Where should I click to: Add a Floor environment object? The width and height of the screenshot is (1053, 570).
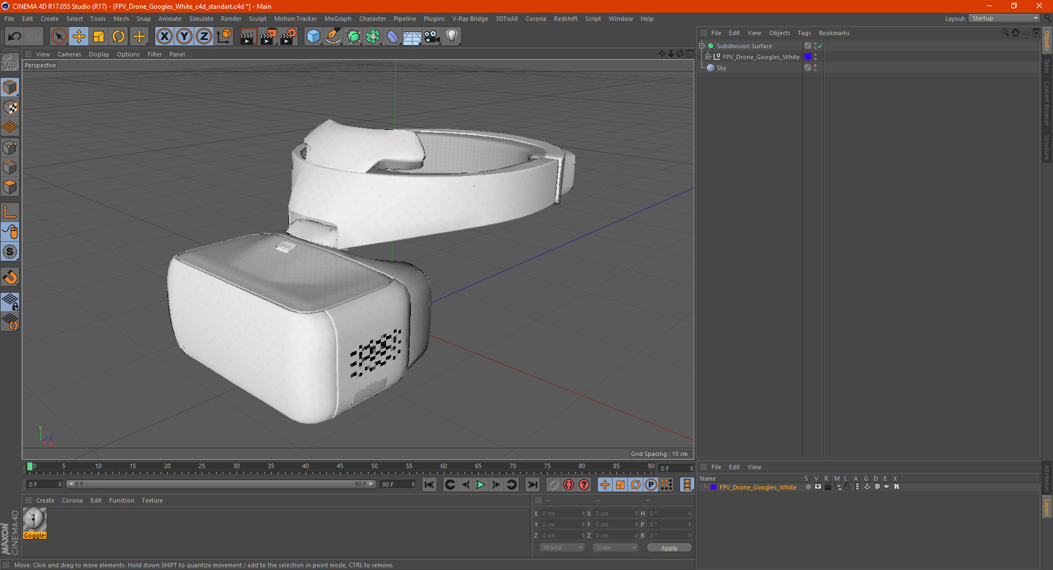(412, 37)
